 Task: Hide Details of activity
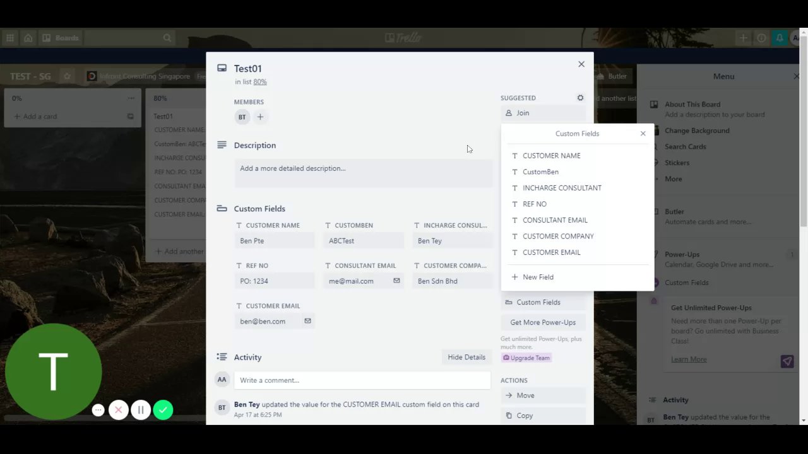[x=466, y=357]
